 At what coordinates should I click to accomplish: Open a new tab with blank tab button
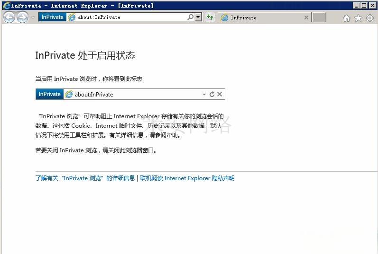[319, 18]
